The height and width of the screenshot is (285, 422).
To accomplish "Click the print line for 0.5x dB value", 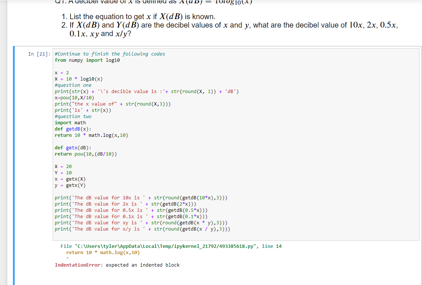I will [131, 210].
